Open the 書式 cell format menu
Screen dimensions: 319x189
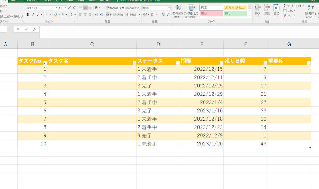pos(276,11)
